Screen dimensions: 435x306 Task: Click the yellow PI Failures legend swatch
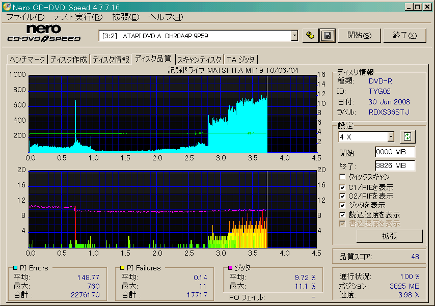(x=122, y=268)
